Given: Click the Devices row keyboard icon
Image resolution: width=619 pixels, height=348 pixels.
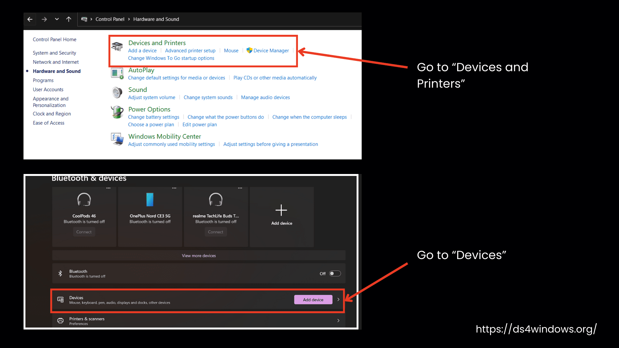Looking at the screenshot, I should pos(60,300).
